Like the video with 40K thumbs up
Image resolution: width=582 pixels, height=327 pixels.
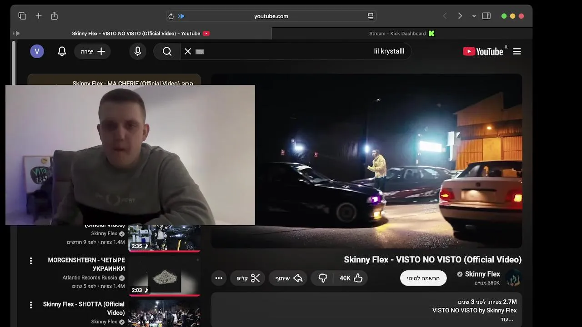pos(351,278)
